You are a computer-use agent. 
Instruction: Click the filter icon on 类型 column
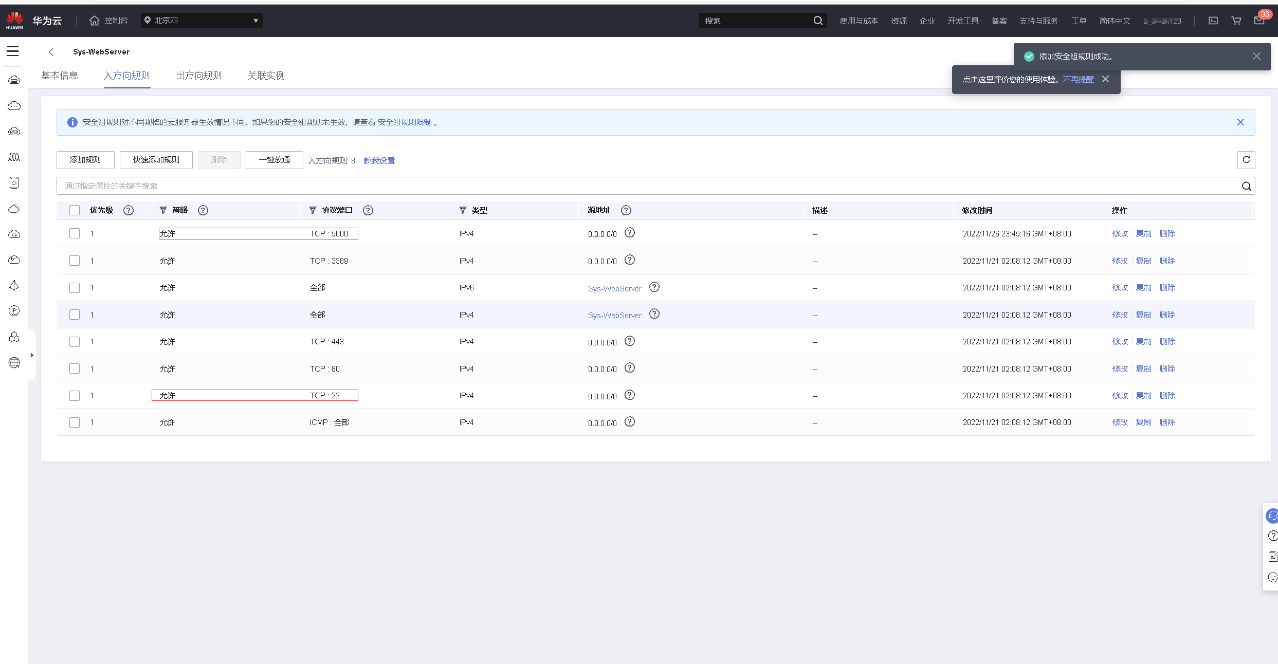point(463,210)
